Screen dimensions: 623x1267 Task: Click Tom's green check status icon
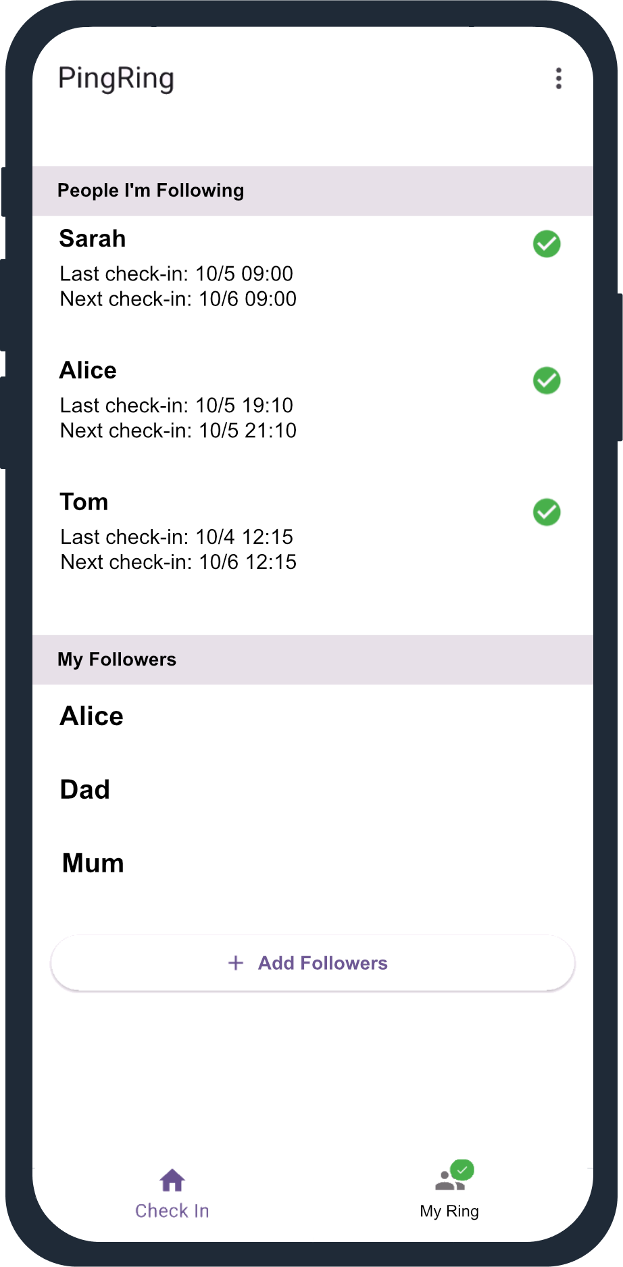coord(547,512)
